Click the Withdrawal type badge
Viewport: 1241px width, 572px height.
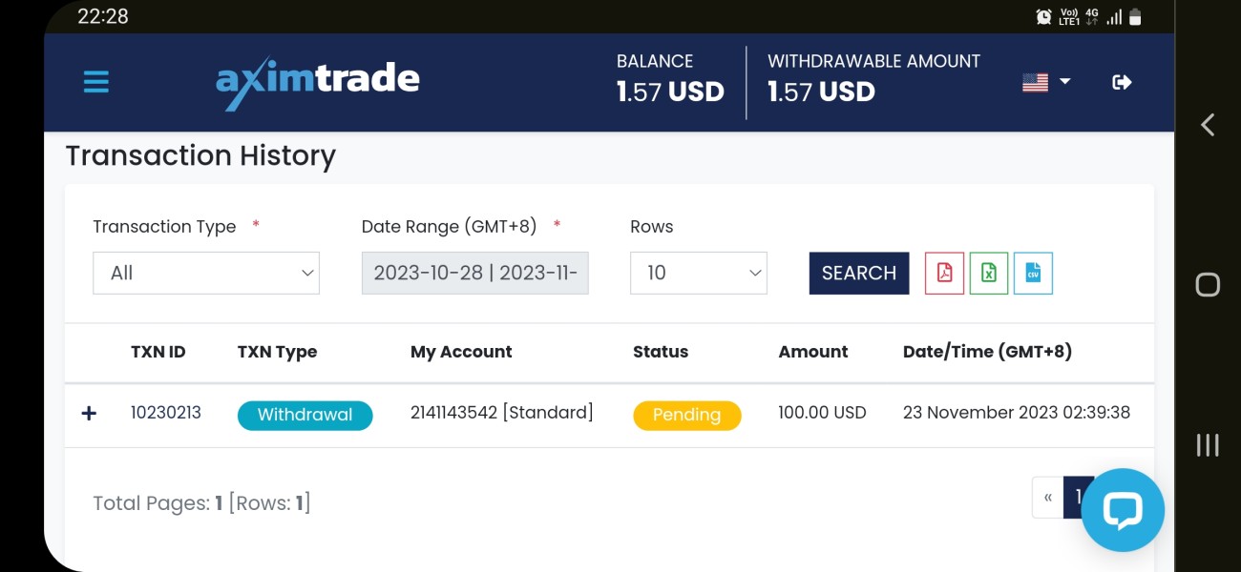305,416
